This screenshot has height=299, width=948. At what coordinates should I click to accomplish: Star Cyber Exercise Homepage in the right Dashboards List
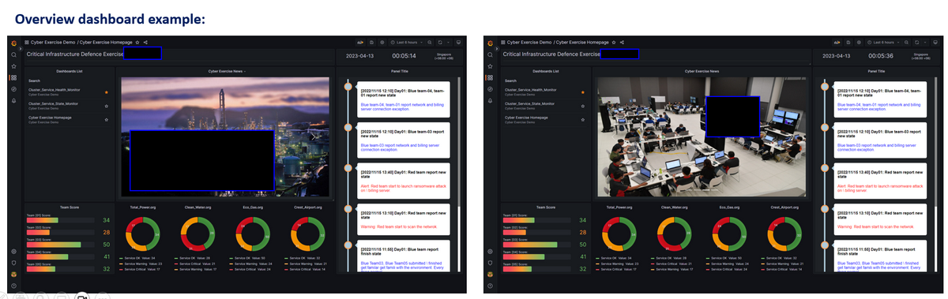tap(582, 119)
